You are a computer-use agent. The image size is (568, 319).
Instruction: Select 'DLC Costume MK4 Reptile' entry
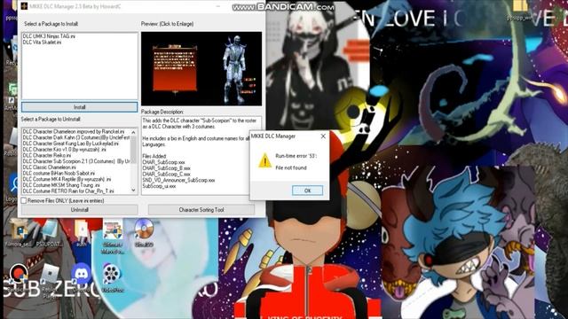coord(67,179)
